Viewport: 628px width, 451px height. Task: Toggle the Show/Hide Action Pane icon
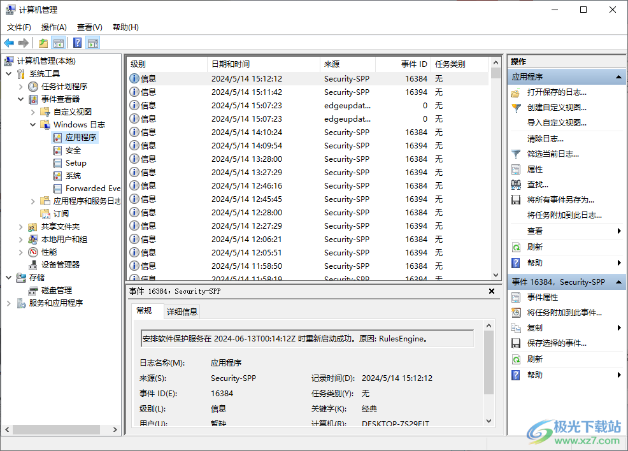coord(93,43)
